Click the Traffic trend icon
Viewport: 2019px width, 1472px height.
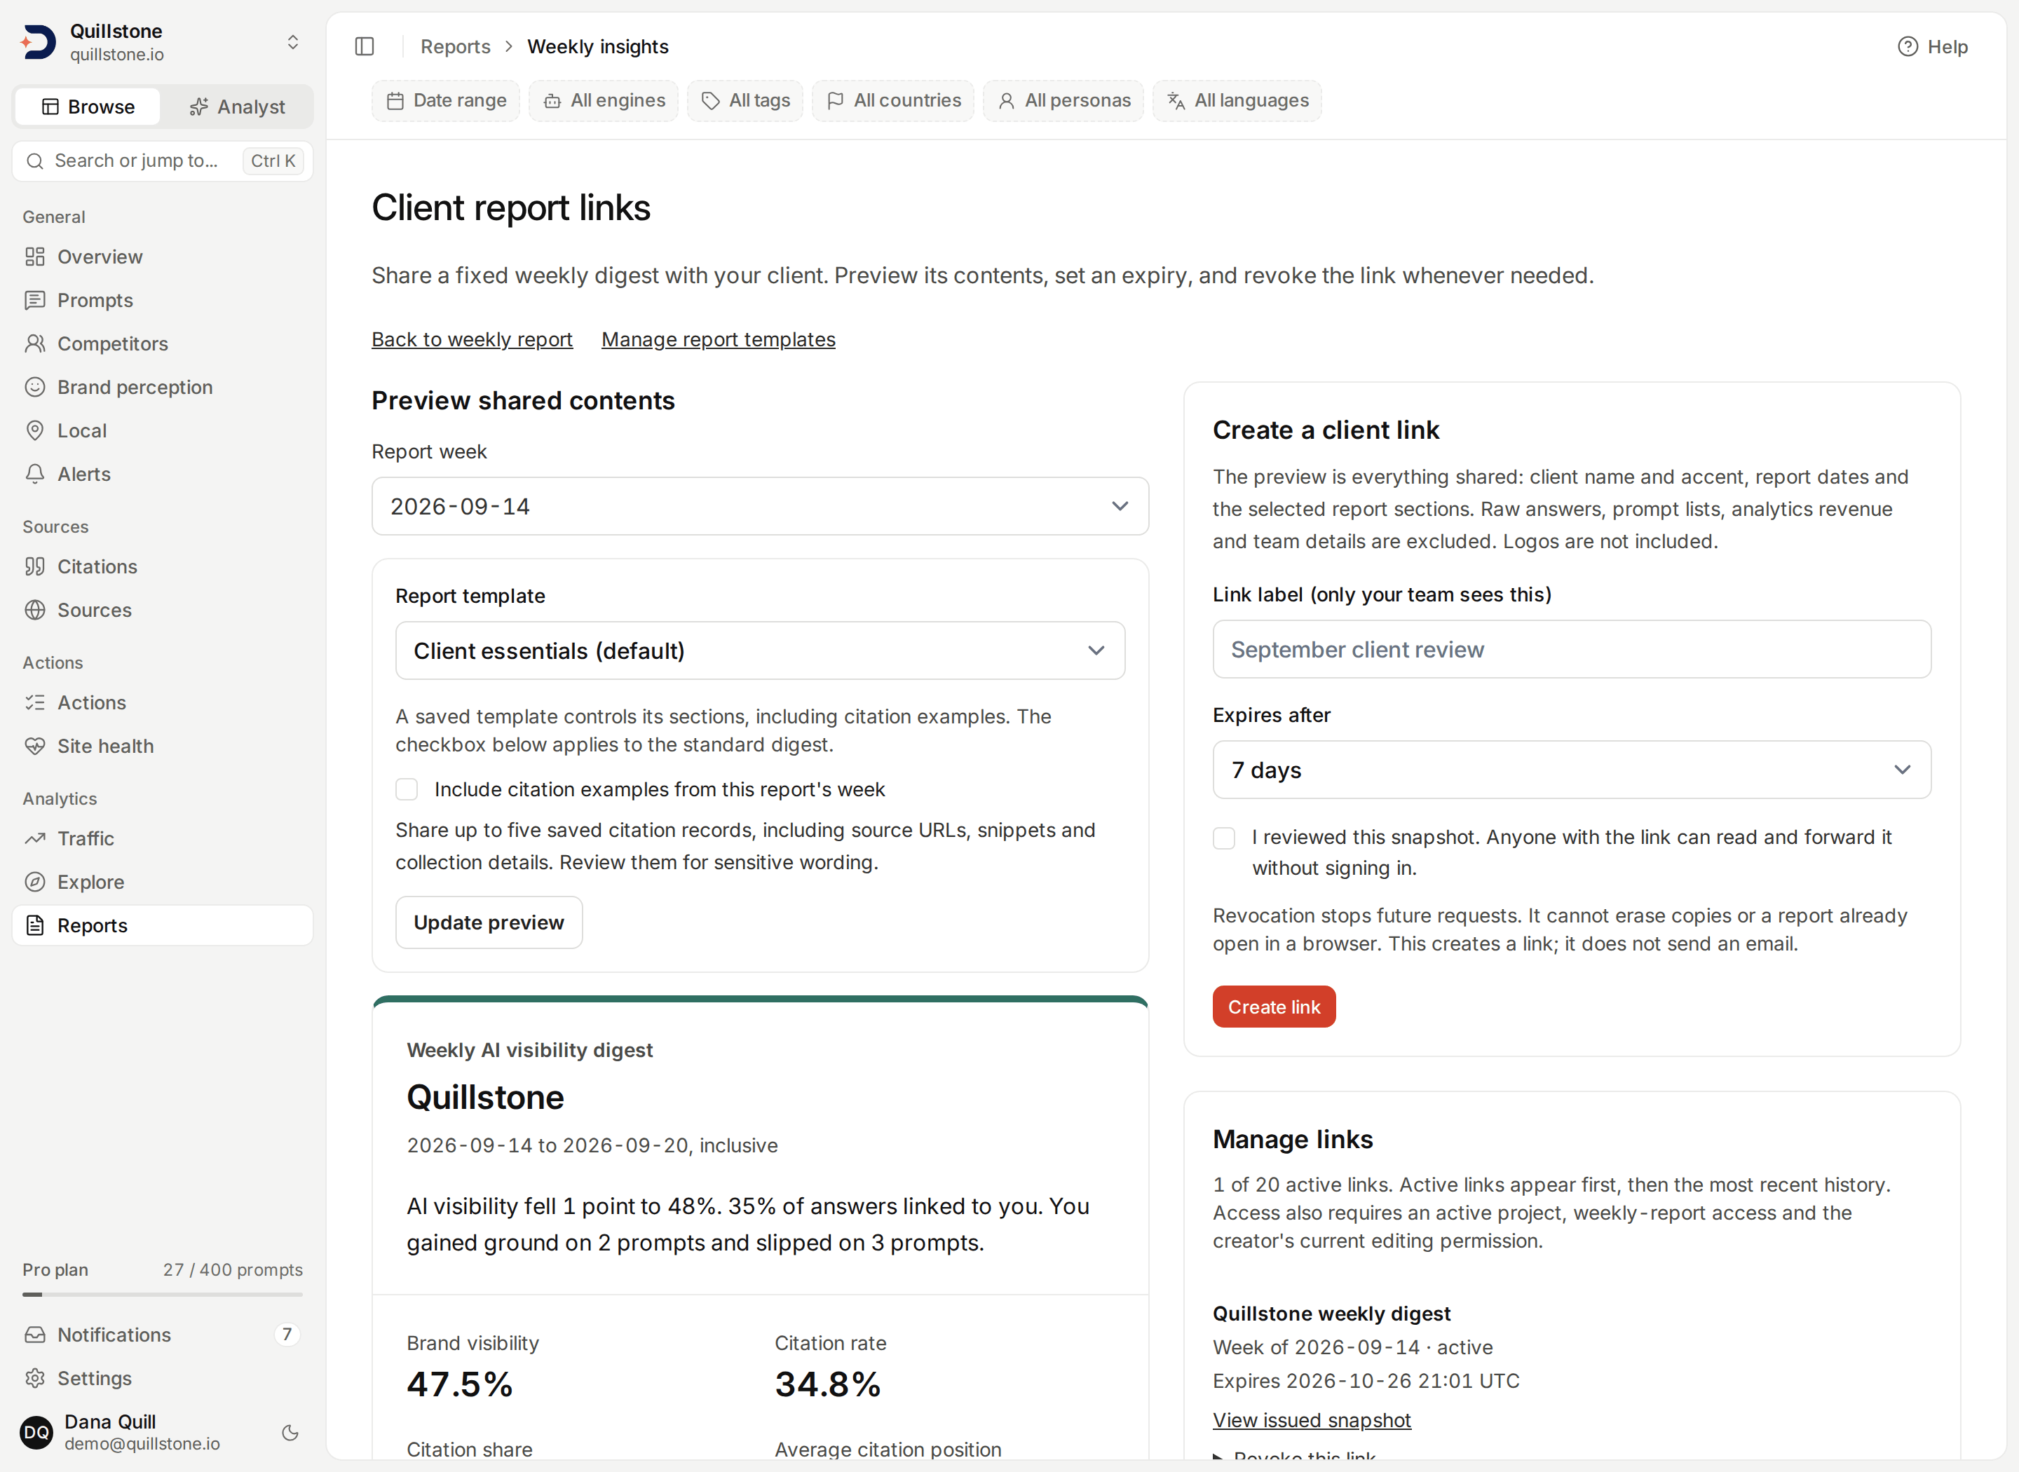coord(35,838)
